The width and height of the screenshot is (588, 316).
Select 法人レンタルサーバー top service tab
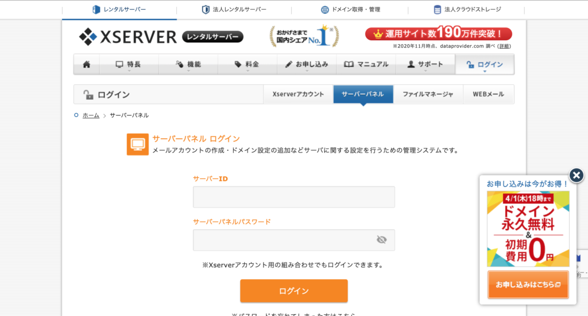click(234, 9)
